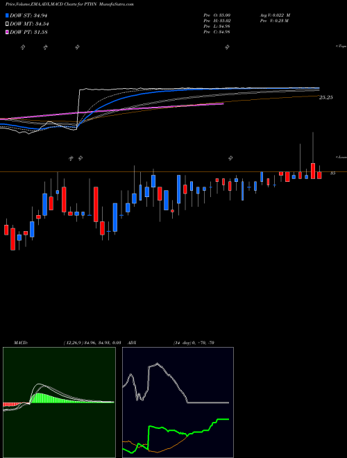
Task: Click the MACD (12,26,9) parameter values
Action: tap(92, 343)
